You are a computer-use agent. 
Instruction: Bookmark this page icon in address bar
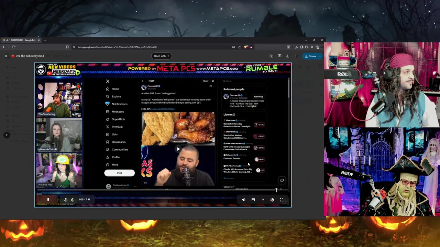click(x=67, y=47)
